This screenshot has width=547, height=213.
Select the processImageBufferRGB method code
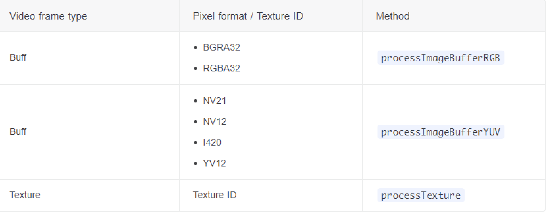tap(440, 58)
